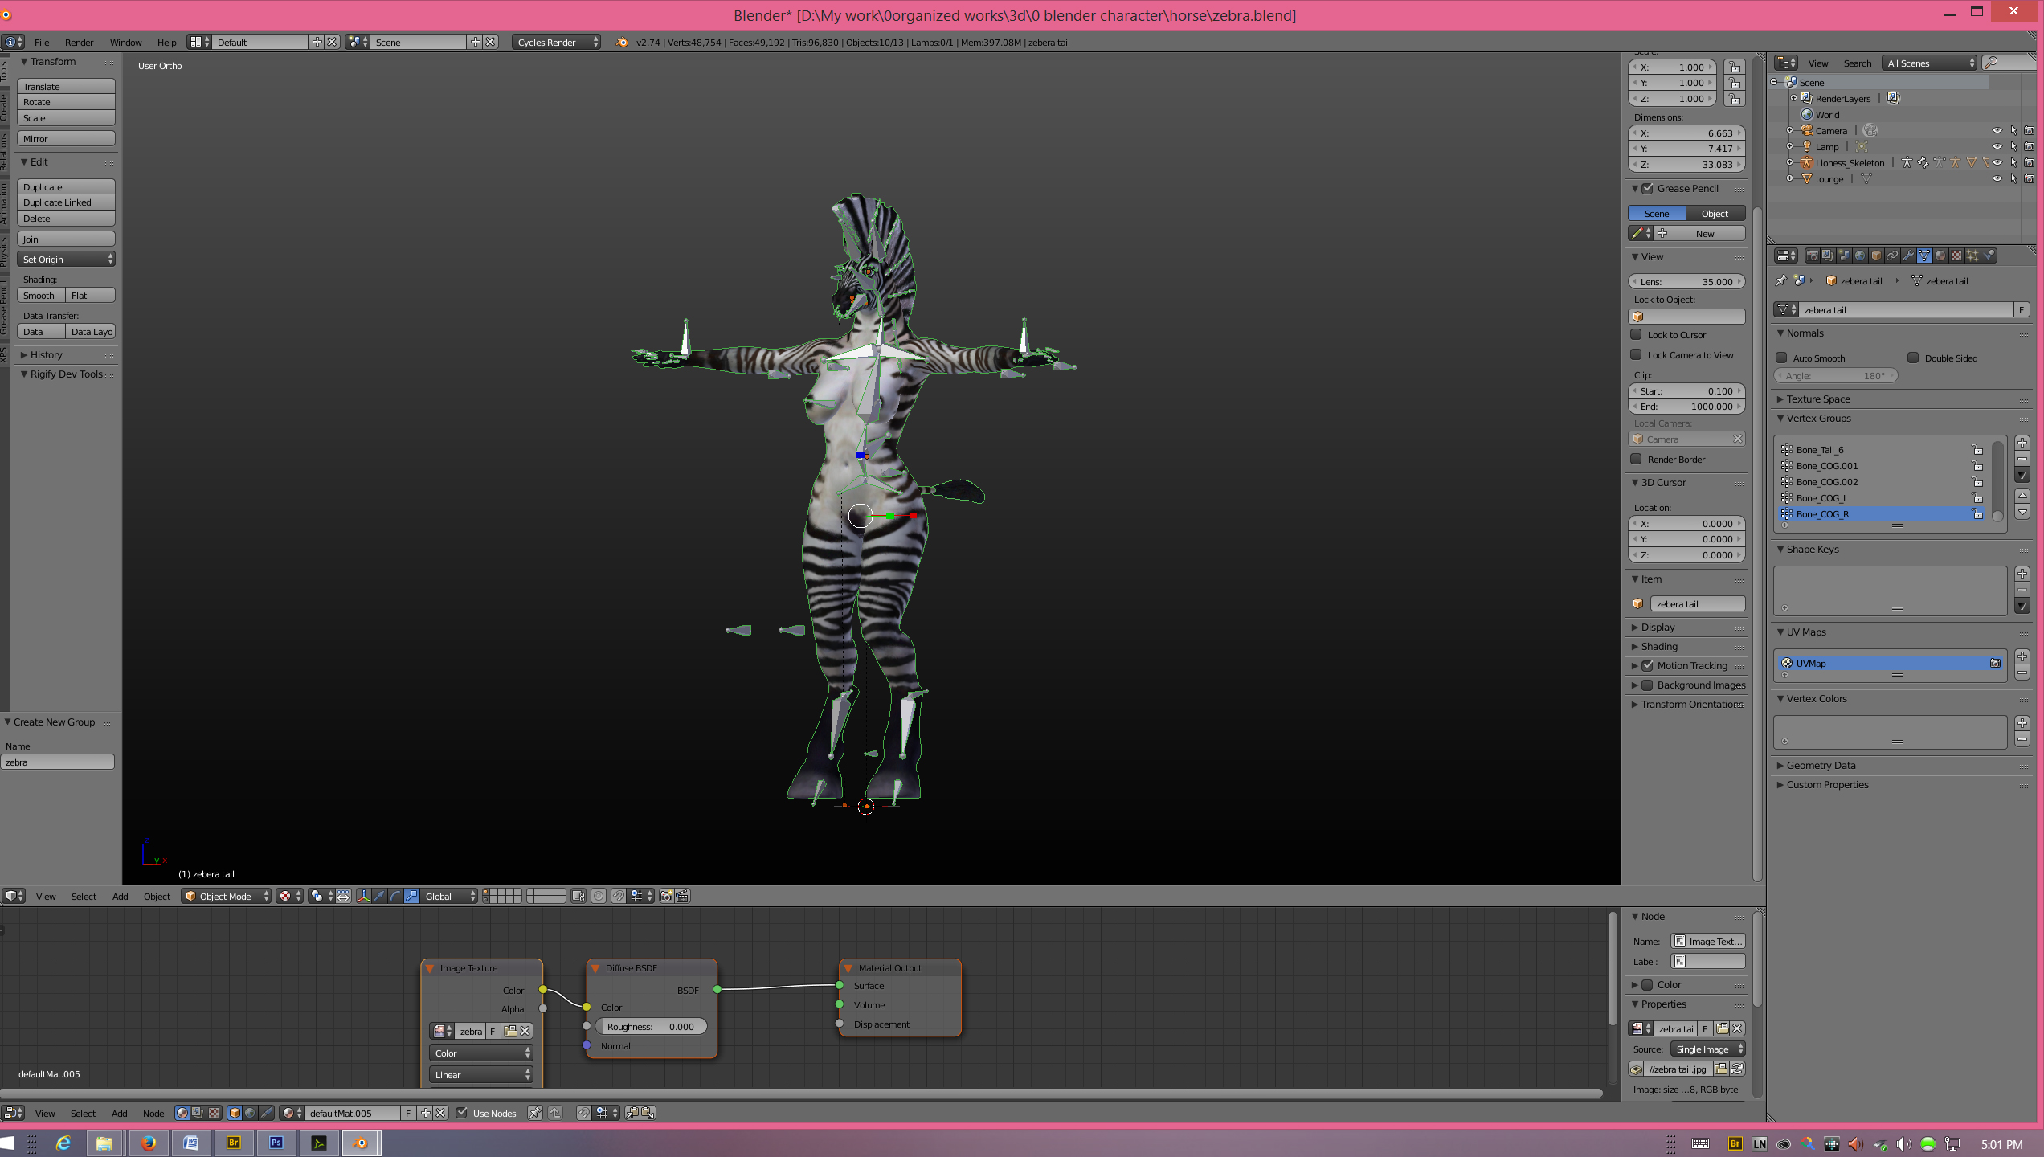Image resolution: width=2044 pixels, height=1157 pixels.
Task: Open the Texture properties tab (checker icon)
Action: [x=1956, y=256]
